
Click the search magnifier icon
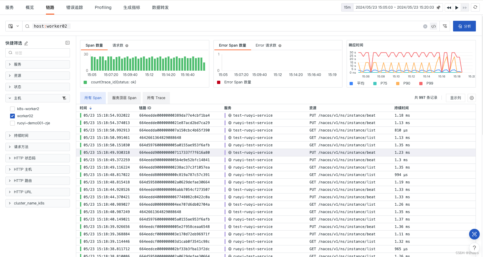click(x=27, y=26)
